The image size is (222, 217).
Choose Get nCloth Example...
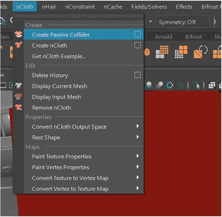coord(59,56)
